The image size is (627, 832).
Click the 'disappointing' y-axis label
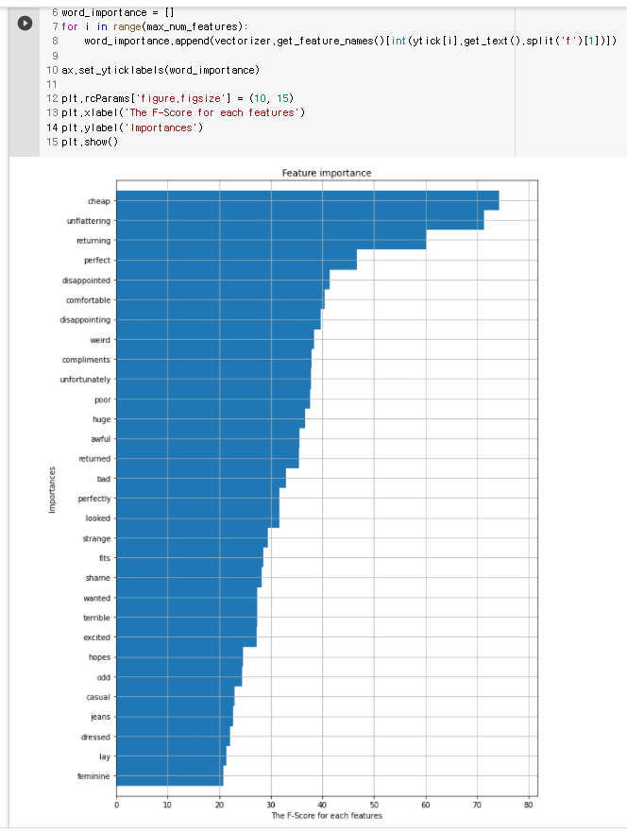point(85,319)
